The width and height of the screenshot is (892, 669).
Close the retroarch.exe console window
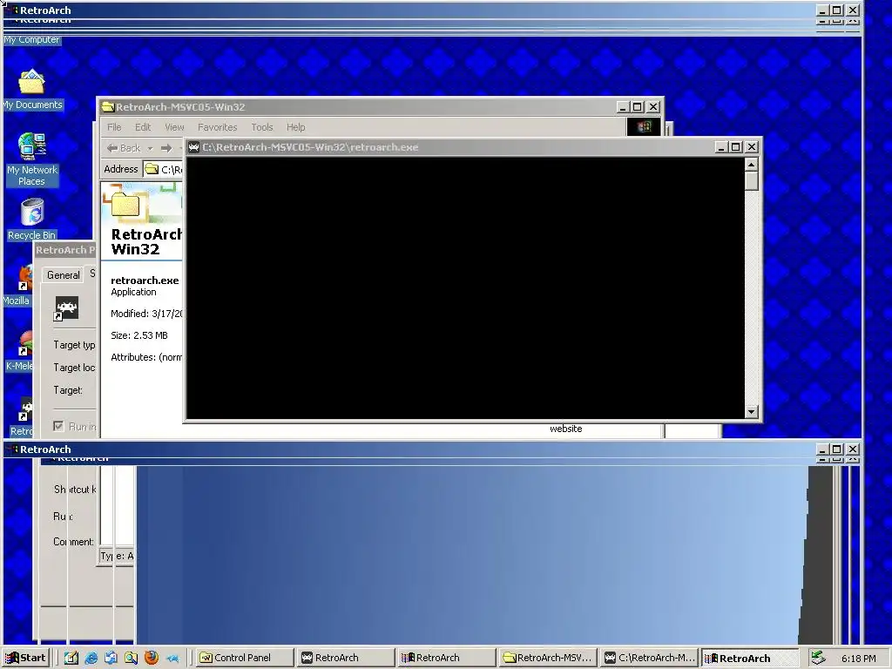(x=752, y=146)
